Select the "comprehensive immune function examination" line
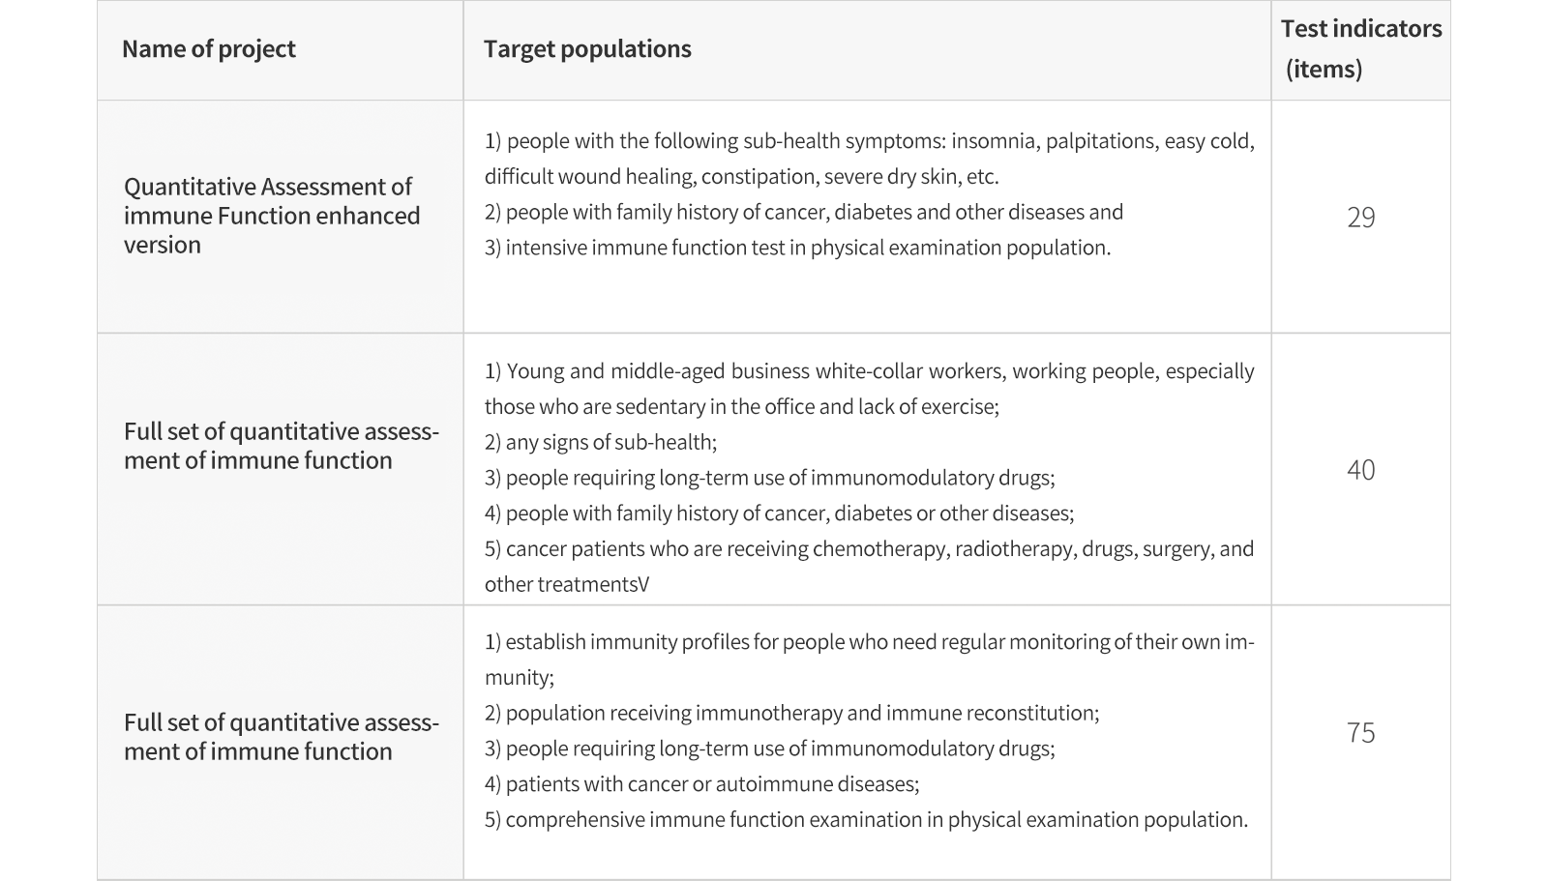 point(866,820)
